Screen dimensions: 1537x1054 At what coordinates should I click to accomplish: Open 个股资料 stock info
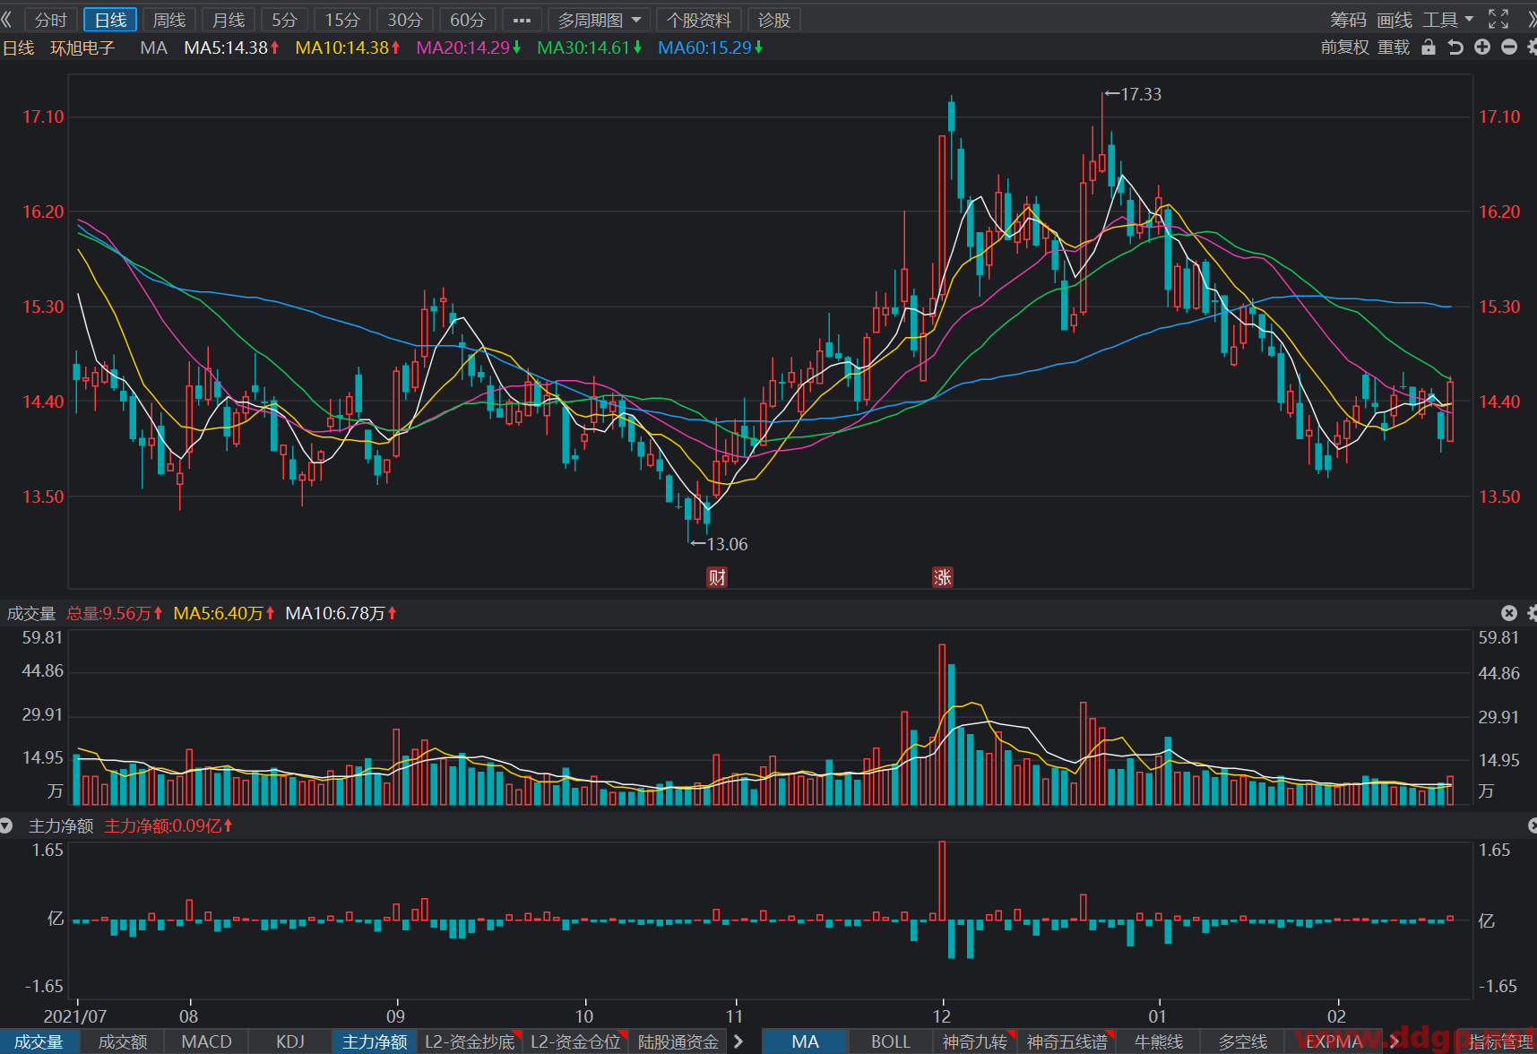(699, 20)
